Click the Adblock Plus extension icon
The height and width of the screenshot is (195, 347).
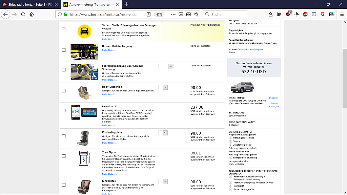[x=305, y=14]
